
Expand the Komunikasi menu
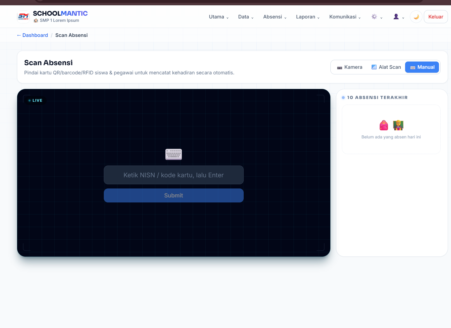345,17
